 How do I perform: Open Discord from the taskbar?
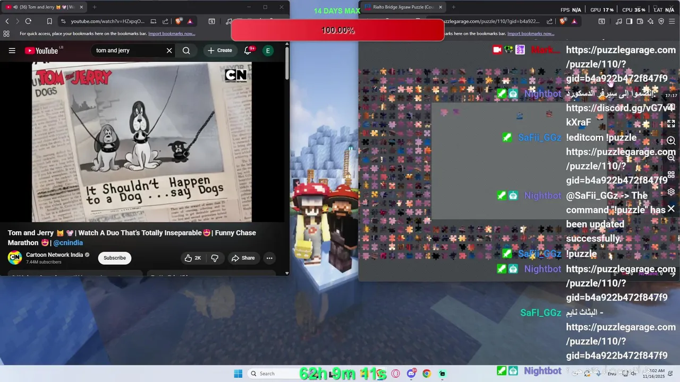coord(411,374)
